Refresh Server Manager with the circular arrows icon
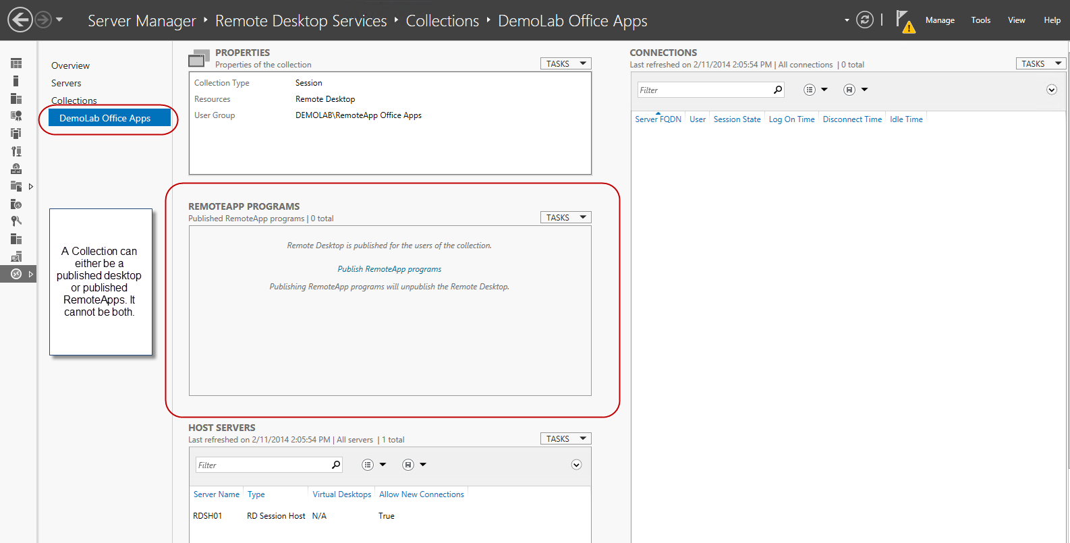The width and height of the screenshot is (1070, 543). [x=864, y=20]
